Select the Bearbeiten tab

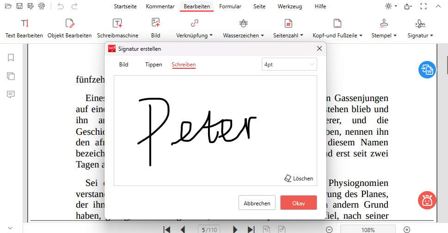tap(197, 6)
